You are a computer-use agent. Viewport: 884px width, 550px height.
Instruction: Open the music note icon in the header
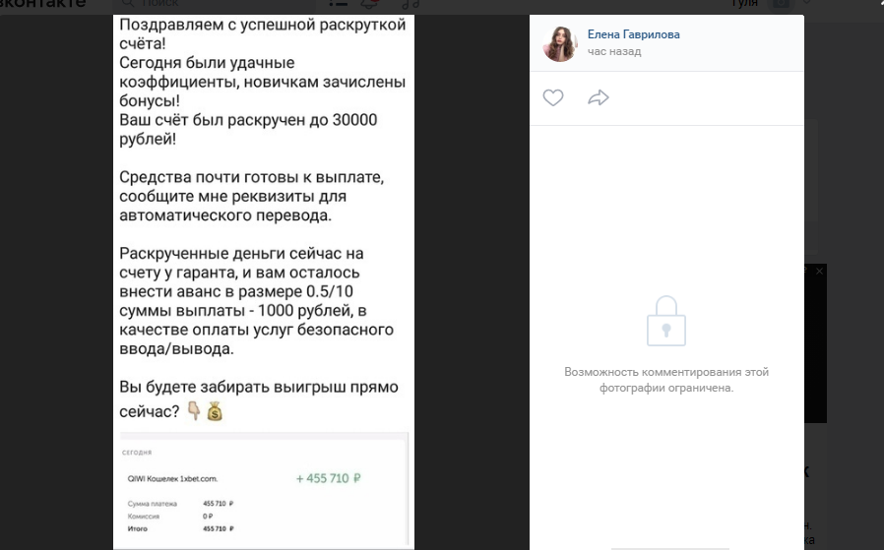pyautogui.click(x=410, y=3)
